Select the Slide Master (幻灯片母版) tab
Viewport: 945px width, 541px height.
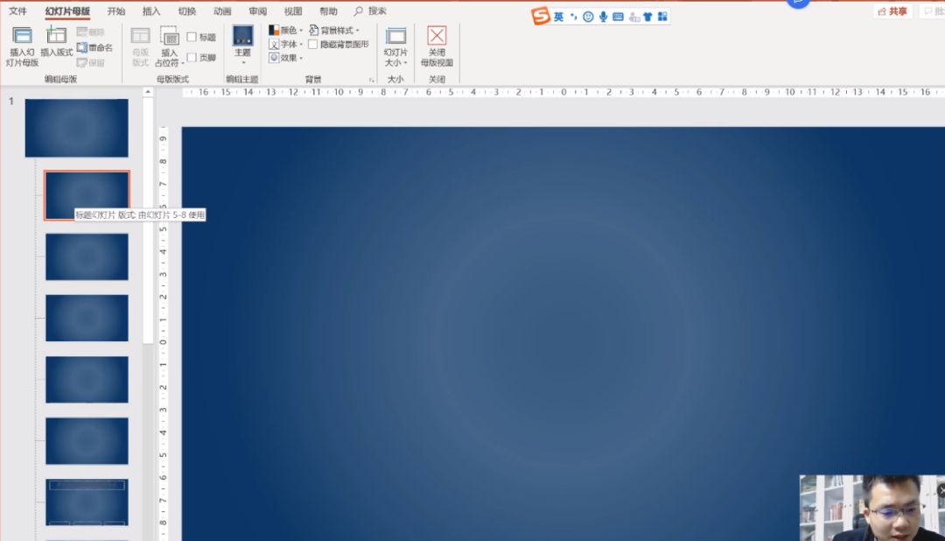pos(67,11)
